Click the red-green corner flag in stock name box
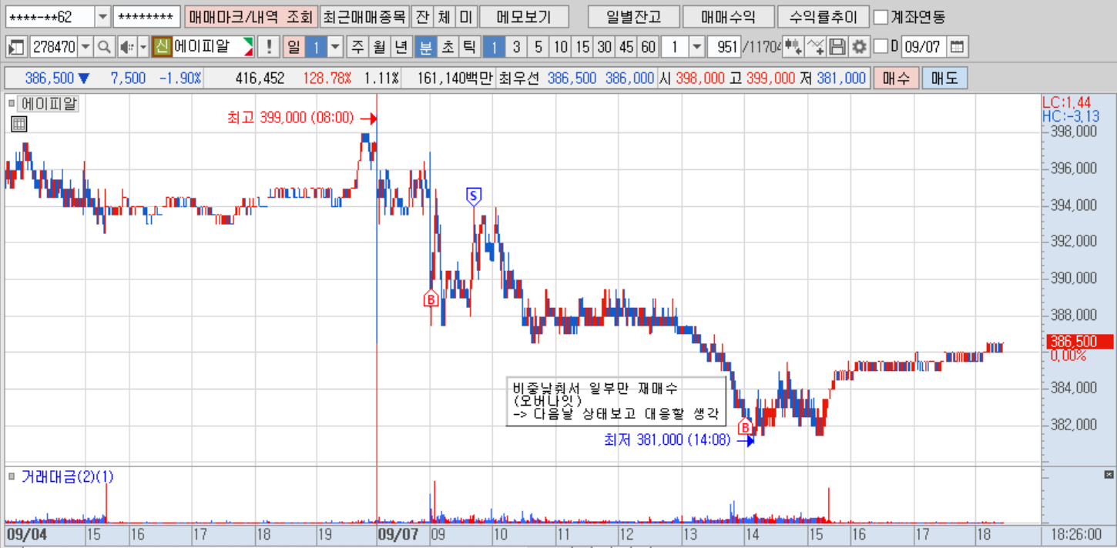This screenshot has width=1117, height=548. tap(248, 46)
